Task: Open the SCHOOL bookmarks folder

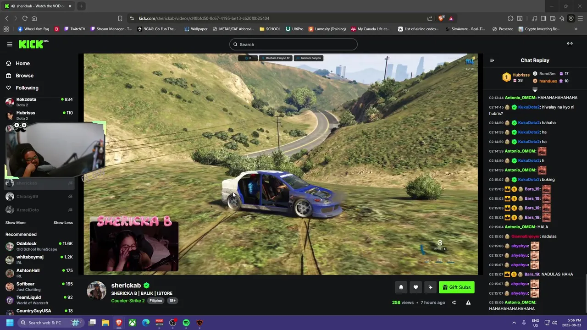Action: 270,29
